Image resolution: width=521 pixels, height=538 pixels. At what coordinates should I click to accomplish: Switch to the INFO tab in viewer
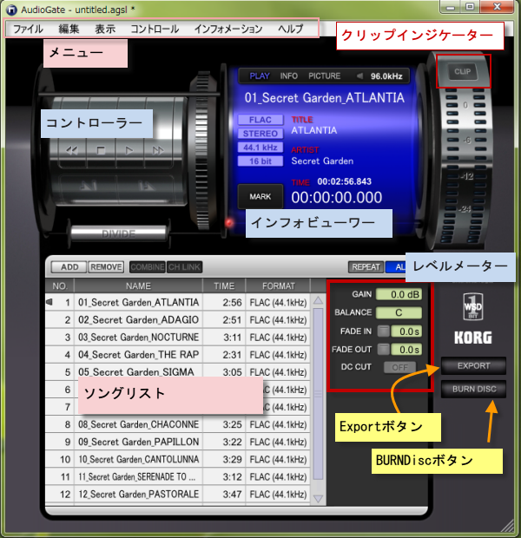tap(288, 75)
